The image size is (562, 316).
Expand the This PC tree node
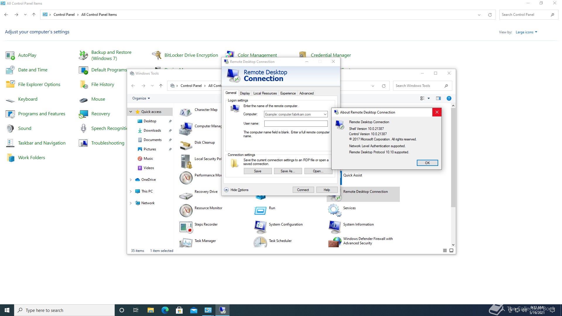[x=131, y=191]
